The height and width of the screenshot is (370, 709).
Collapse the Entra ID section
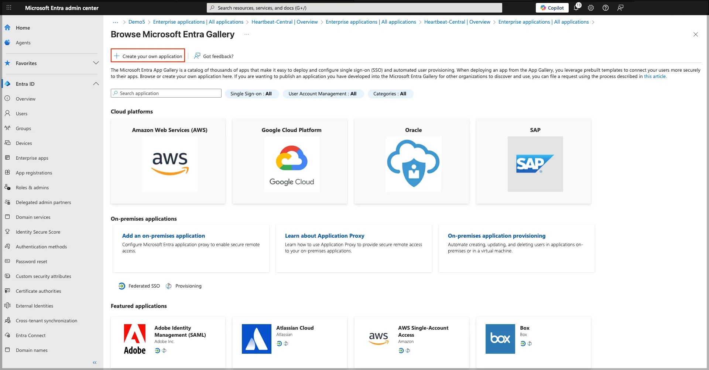96,84
